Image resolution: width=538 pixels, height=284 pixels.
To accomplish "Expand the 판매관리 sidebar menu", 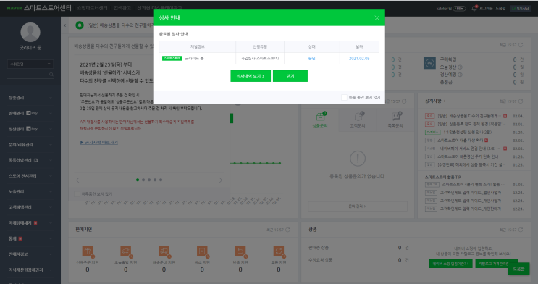I will (30, 113).
